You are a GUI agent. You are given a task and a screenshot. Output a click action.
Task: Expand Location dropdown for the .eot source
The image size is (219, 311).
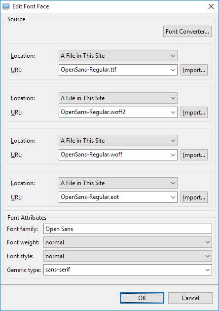(x=118, y=183)
